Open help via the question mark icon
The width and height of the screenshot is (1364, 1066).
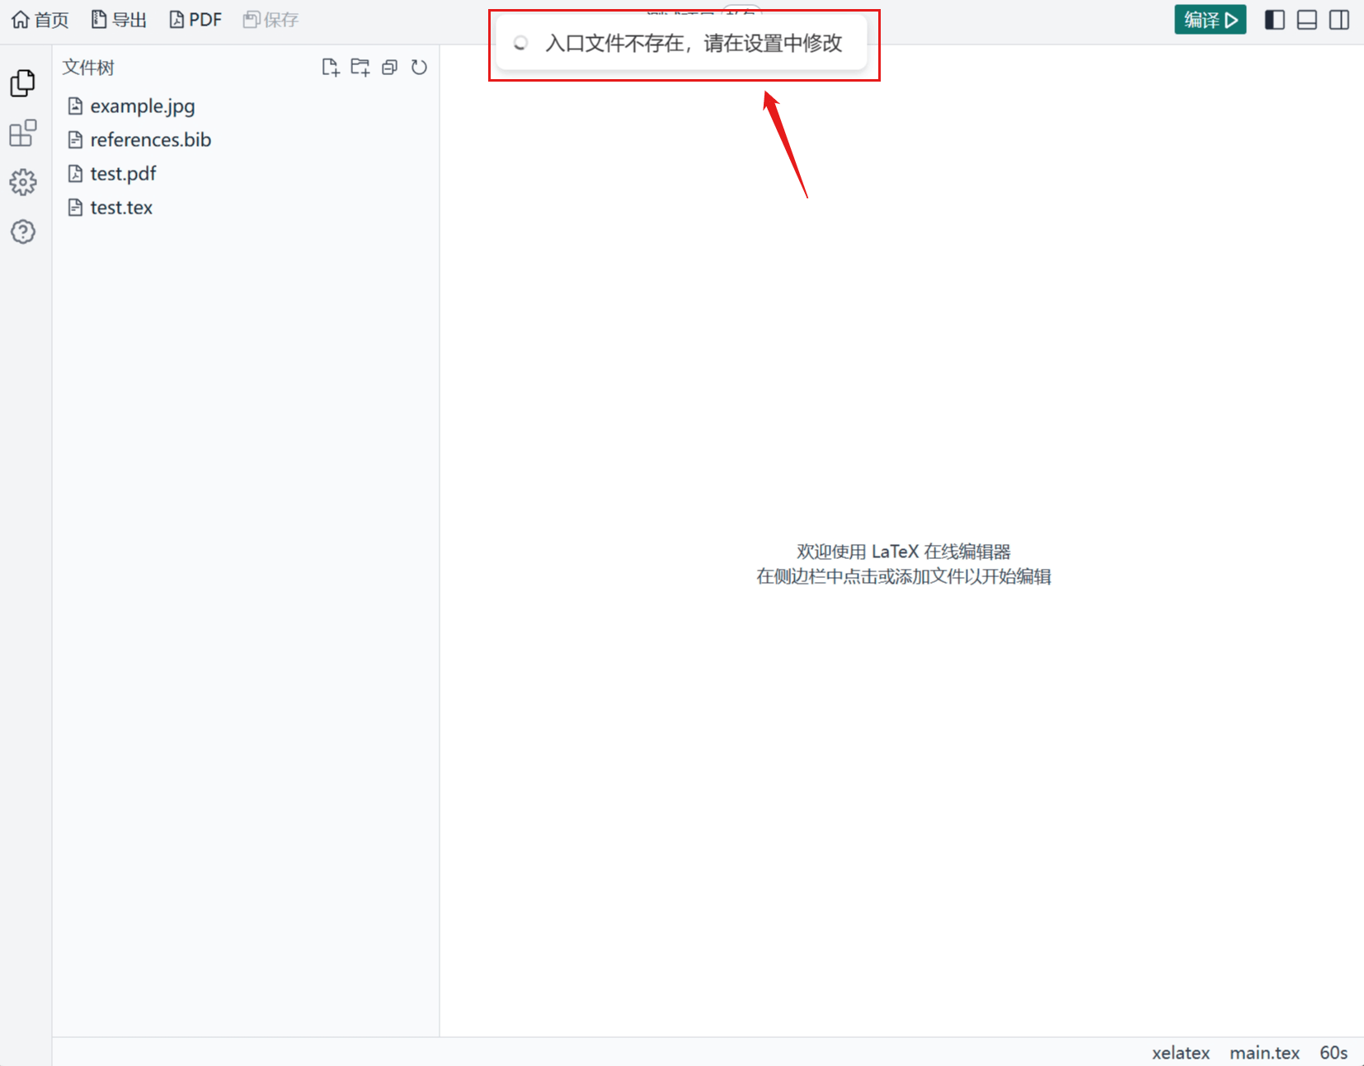click(x=23, y=232)
